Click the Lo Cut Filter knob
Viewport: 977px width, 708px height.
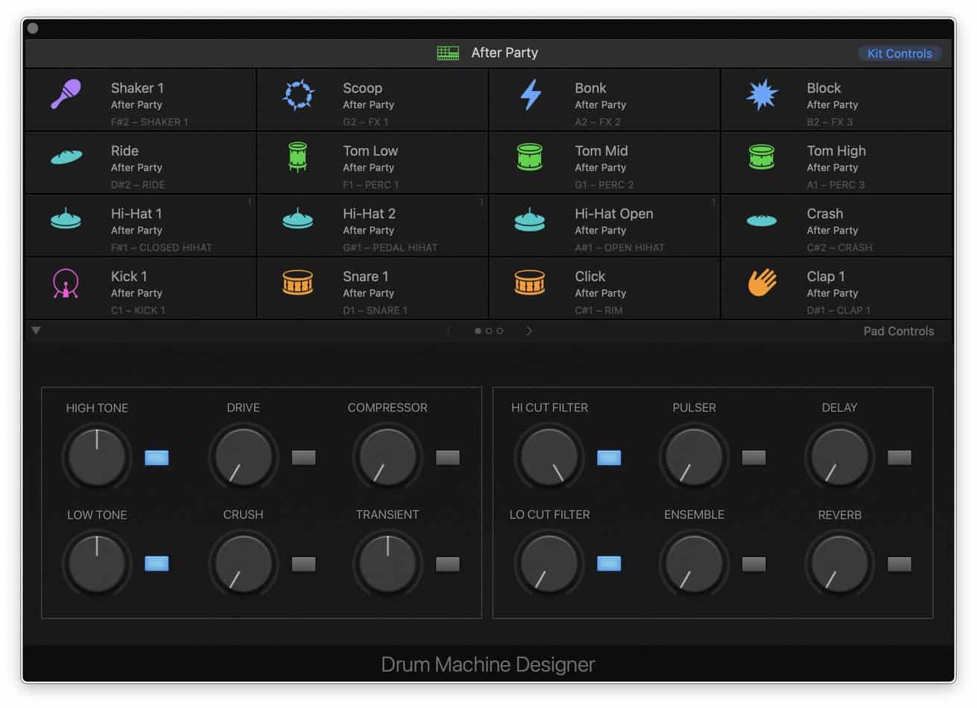(x=549, y=563)
